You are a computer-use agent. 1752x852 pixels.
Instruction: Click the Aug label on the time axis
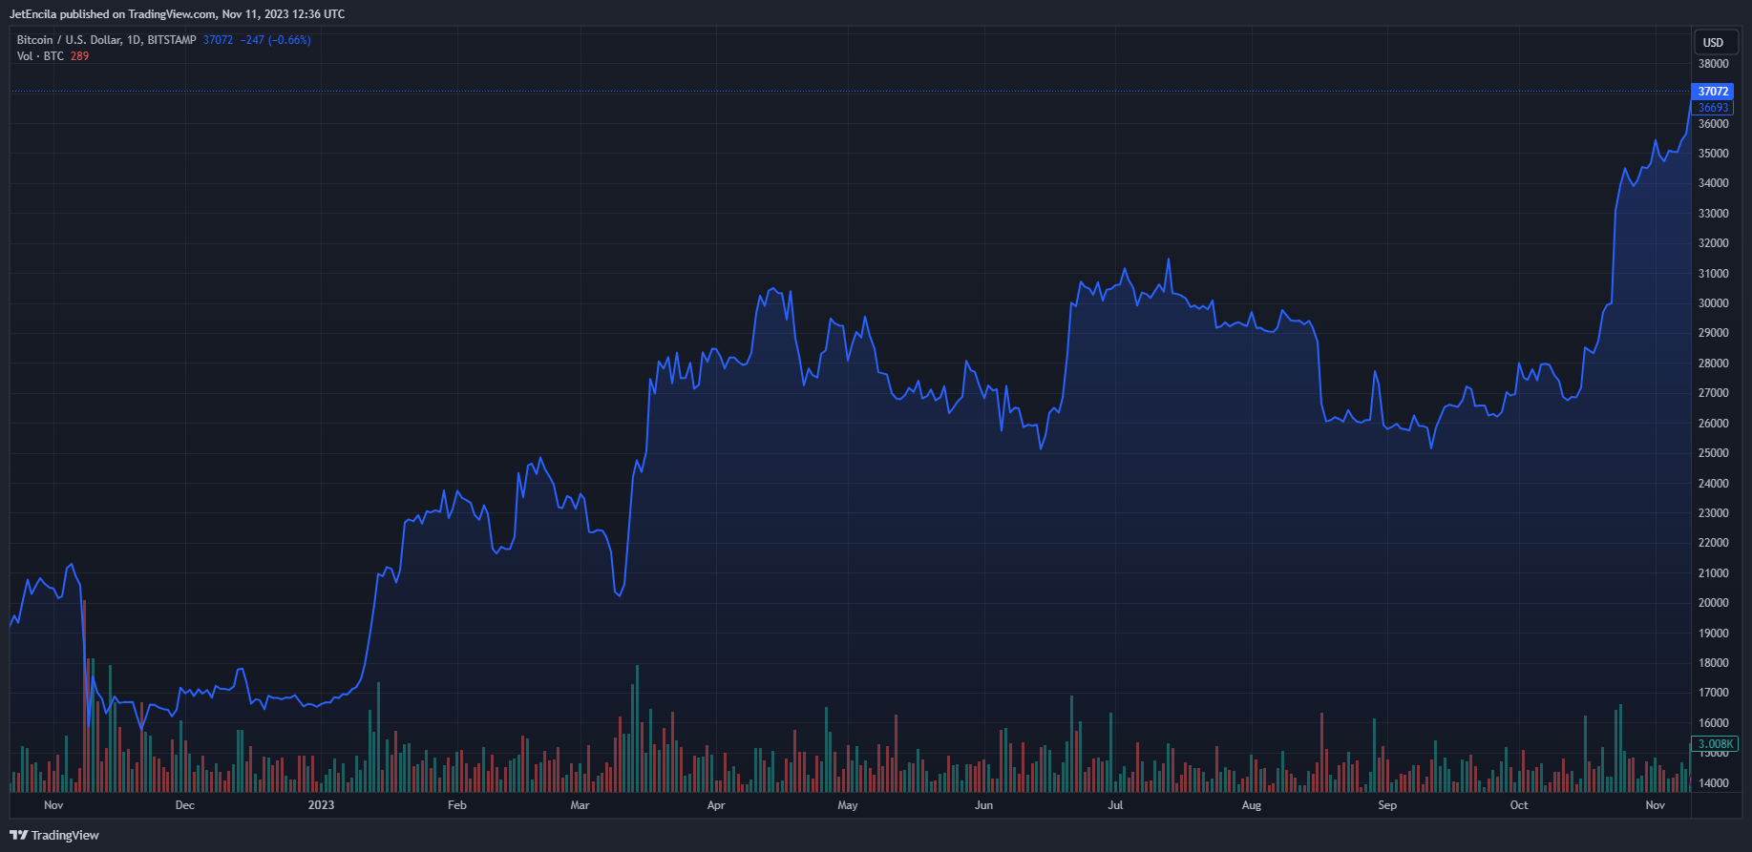click(1252, 805)
